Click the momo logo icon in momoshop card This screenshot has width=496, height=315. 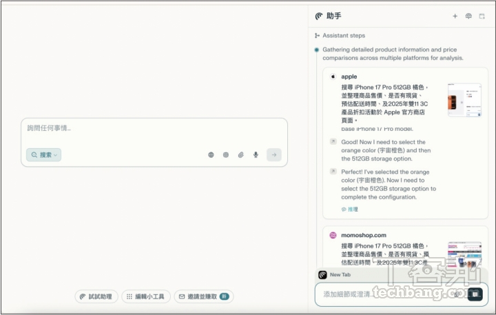point(333,235)
